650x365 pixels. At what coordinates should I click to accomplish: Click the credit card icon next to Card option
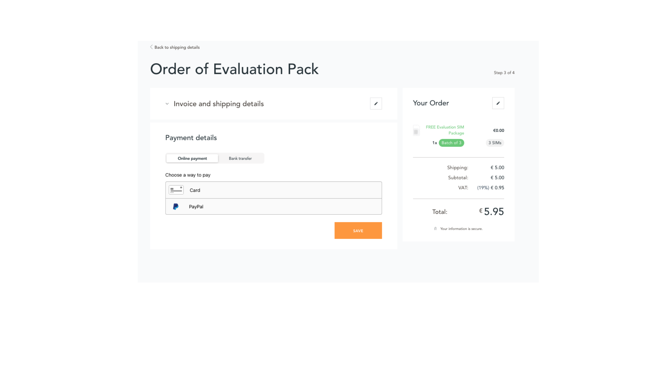coord(176,190)
